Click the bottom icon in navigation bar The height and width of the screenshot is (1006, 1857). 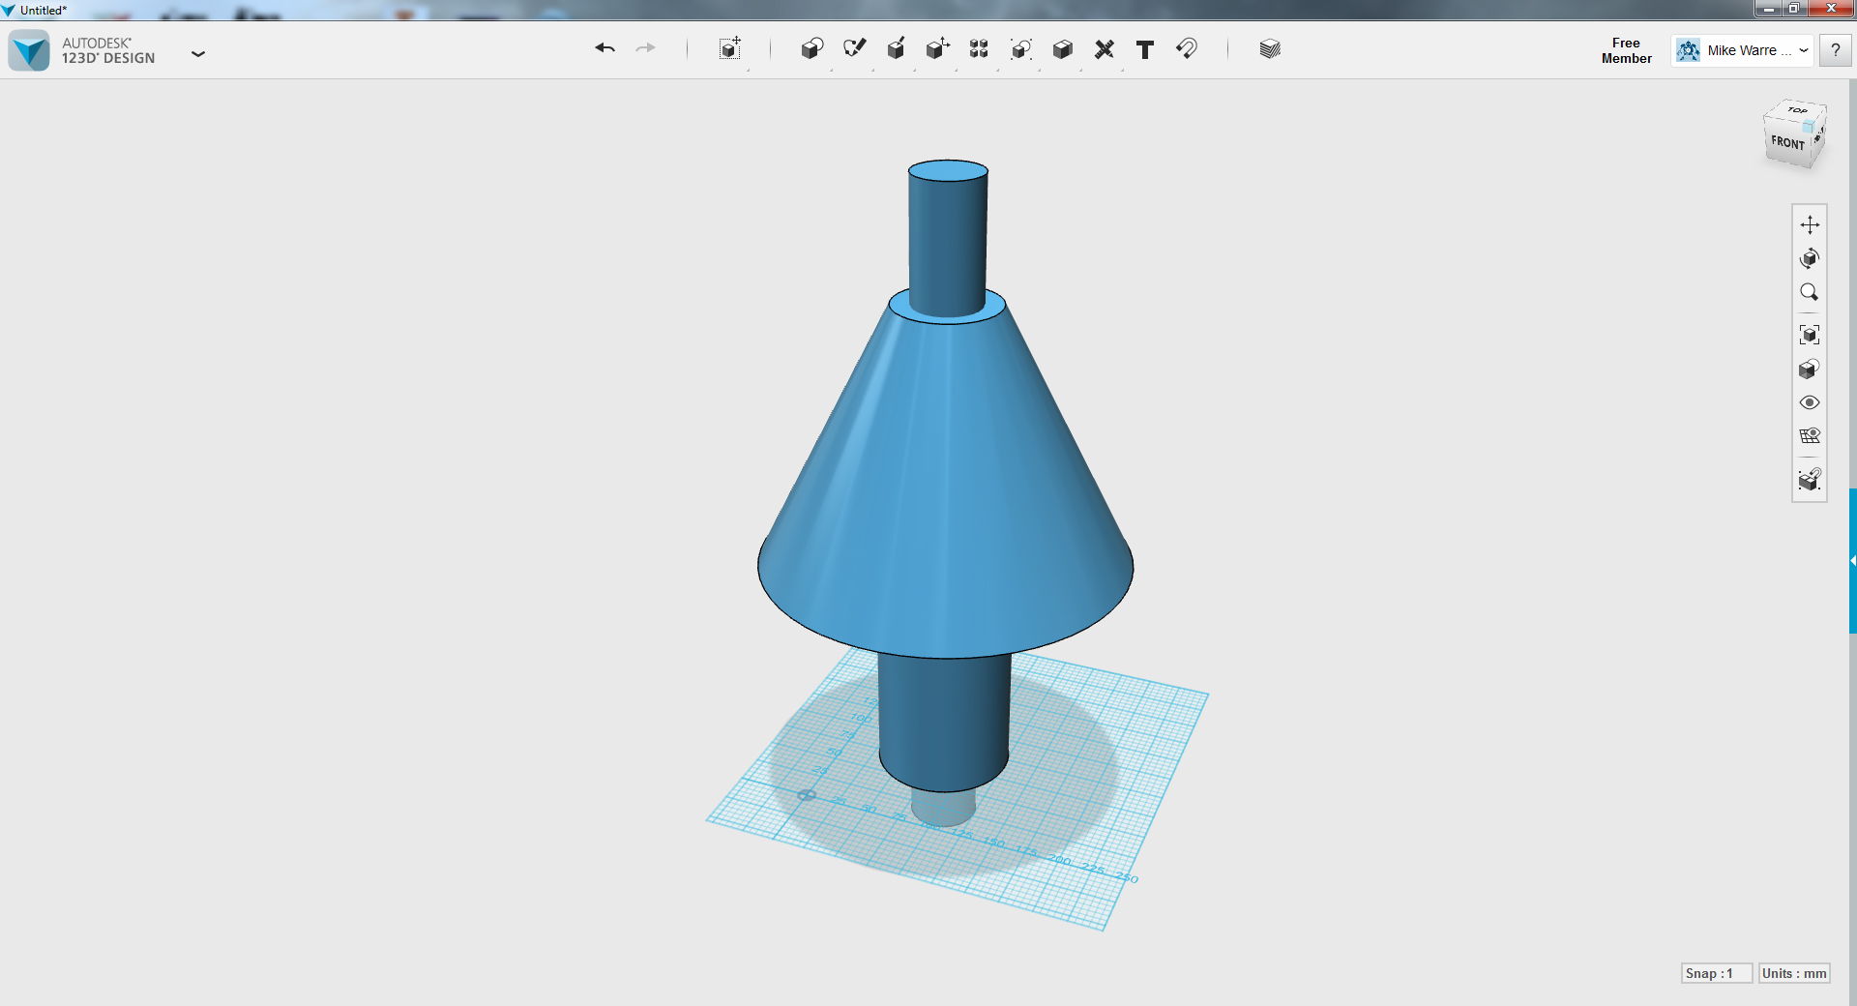tap(1810, 479)
